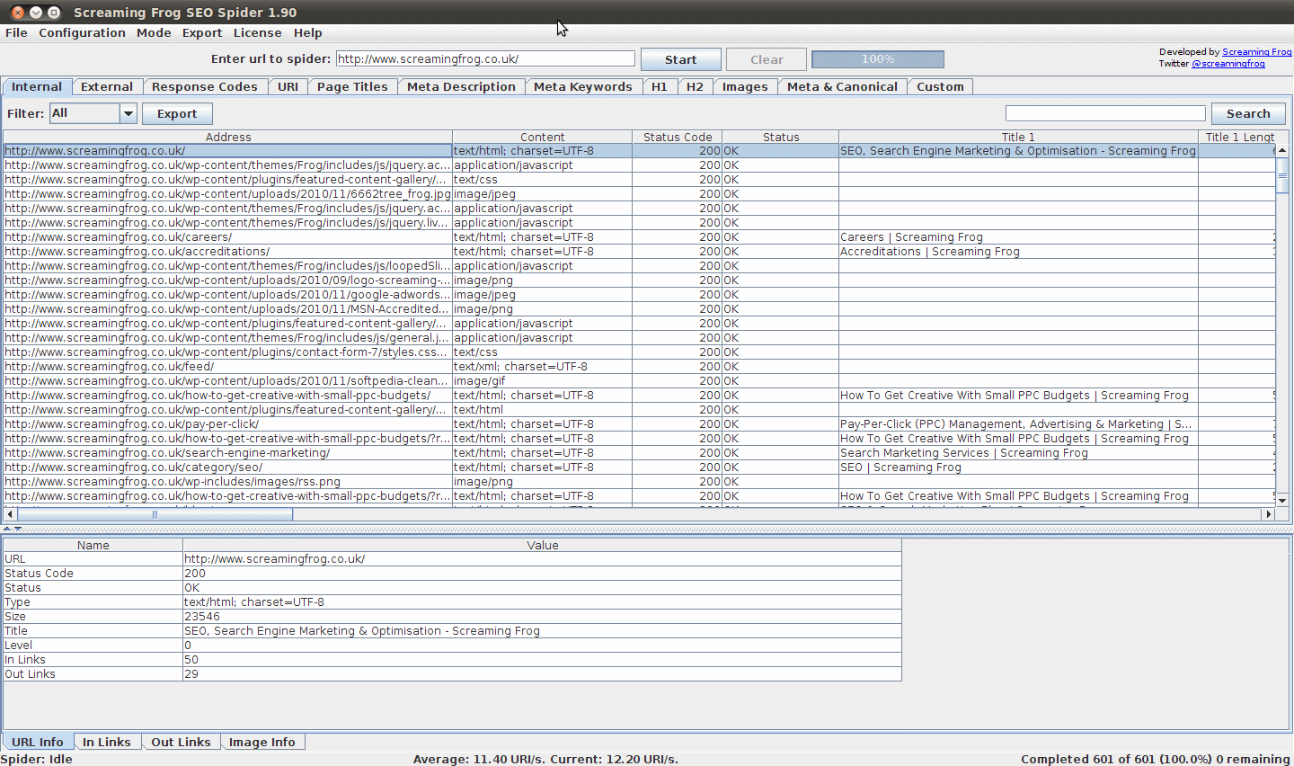Open the Mode menu
1294x766 pixels.
coord(154,32)
